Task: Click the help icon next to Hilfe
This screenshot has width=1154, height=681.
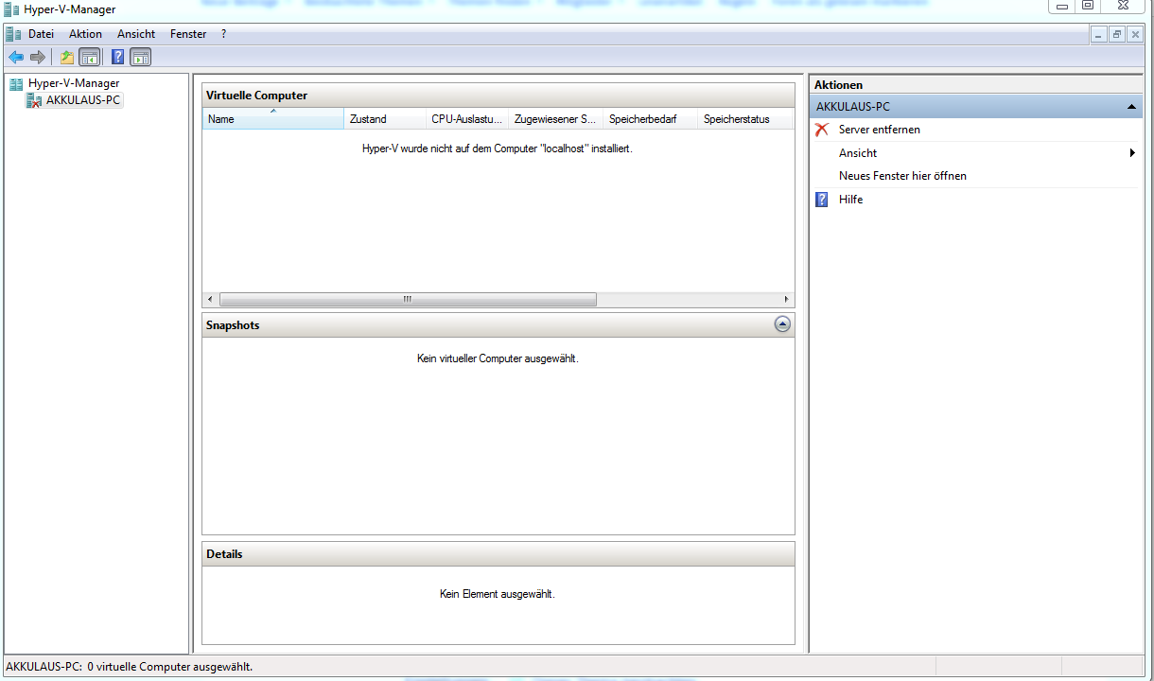Action: click(822, 200)
